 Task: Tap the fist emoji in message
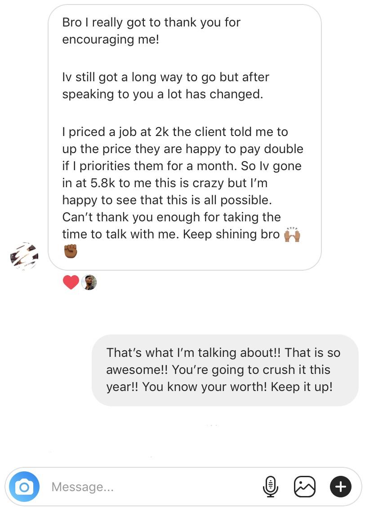coord(70,251)
